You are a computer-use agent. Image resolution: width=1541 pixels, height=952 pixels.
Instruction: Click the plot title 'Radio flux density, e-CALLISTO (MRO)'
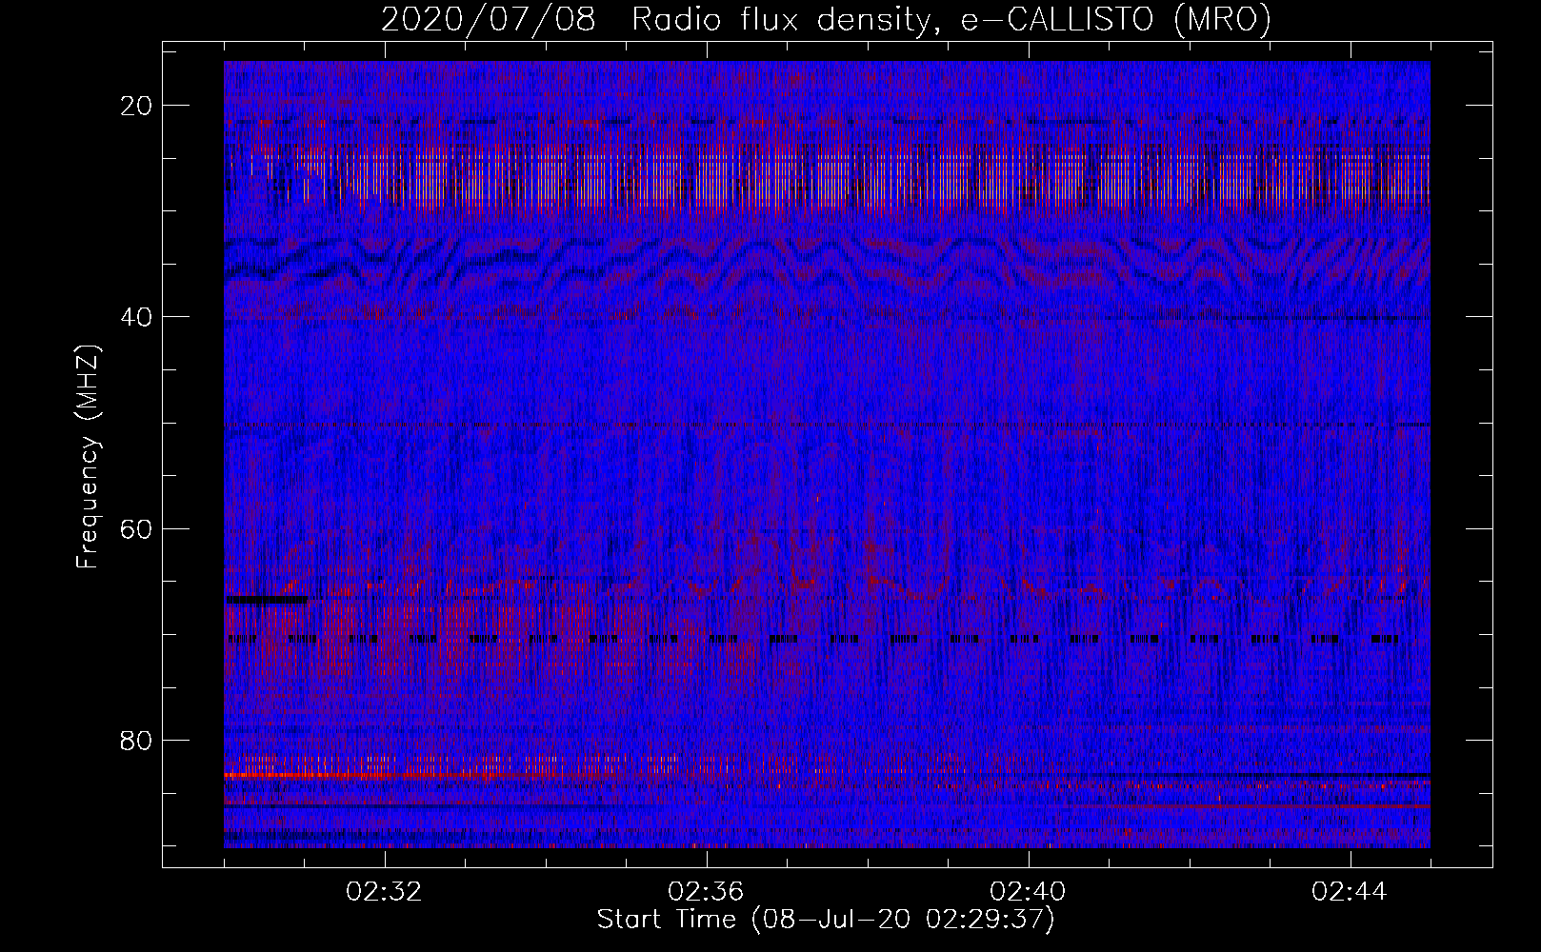point(951,19)
